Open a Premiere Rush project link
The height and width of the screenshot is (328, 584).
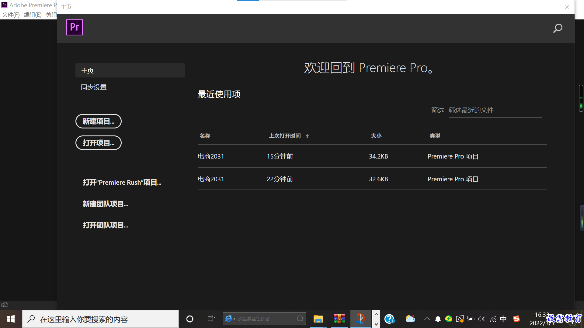tap(122, 182)
